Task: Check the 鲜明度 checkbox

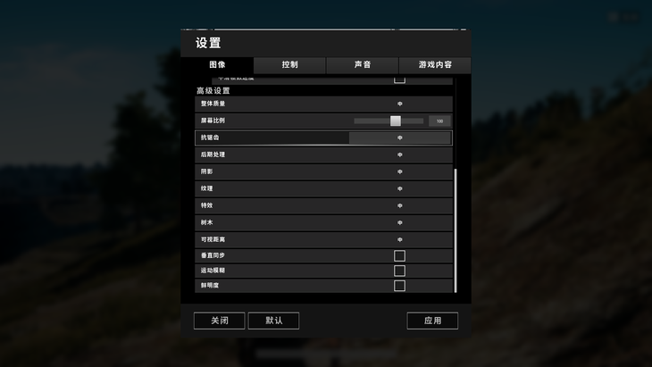Action: pyautogui.click(x=399, y=286)
